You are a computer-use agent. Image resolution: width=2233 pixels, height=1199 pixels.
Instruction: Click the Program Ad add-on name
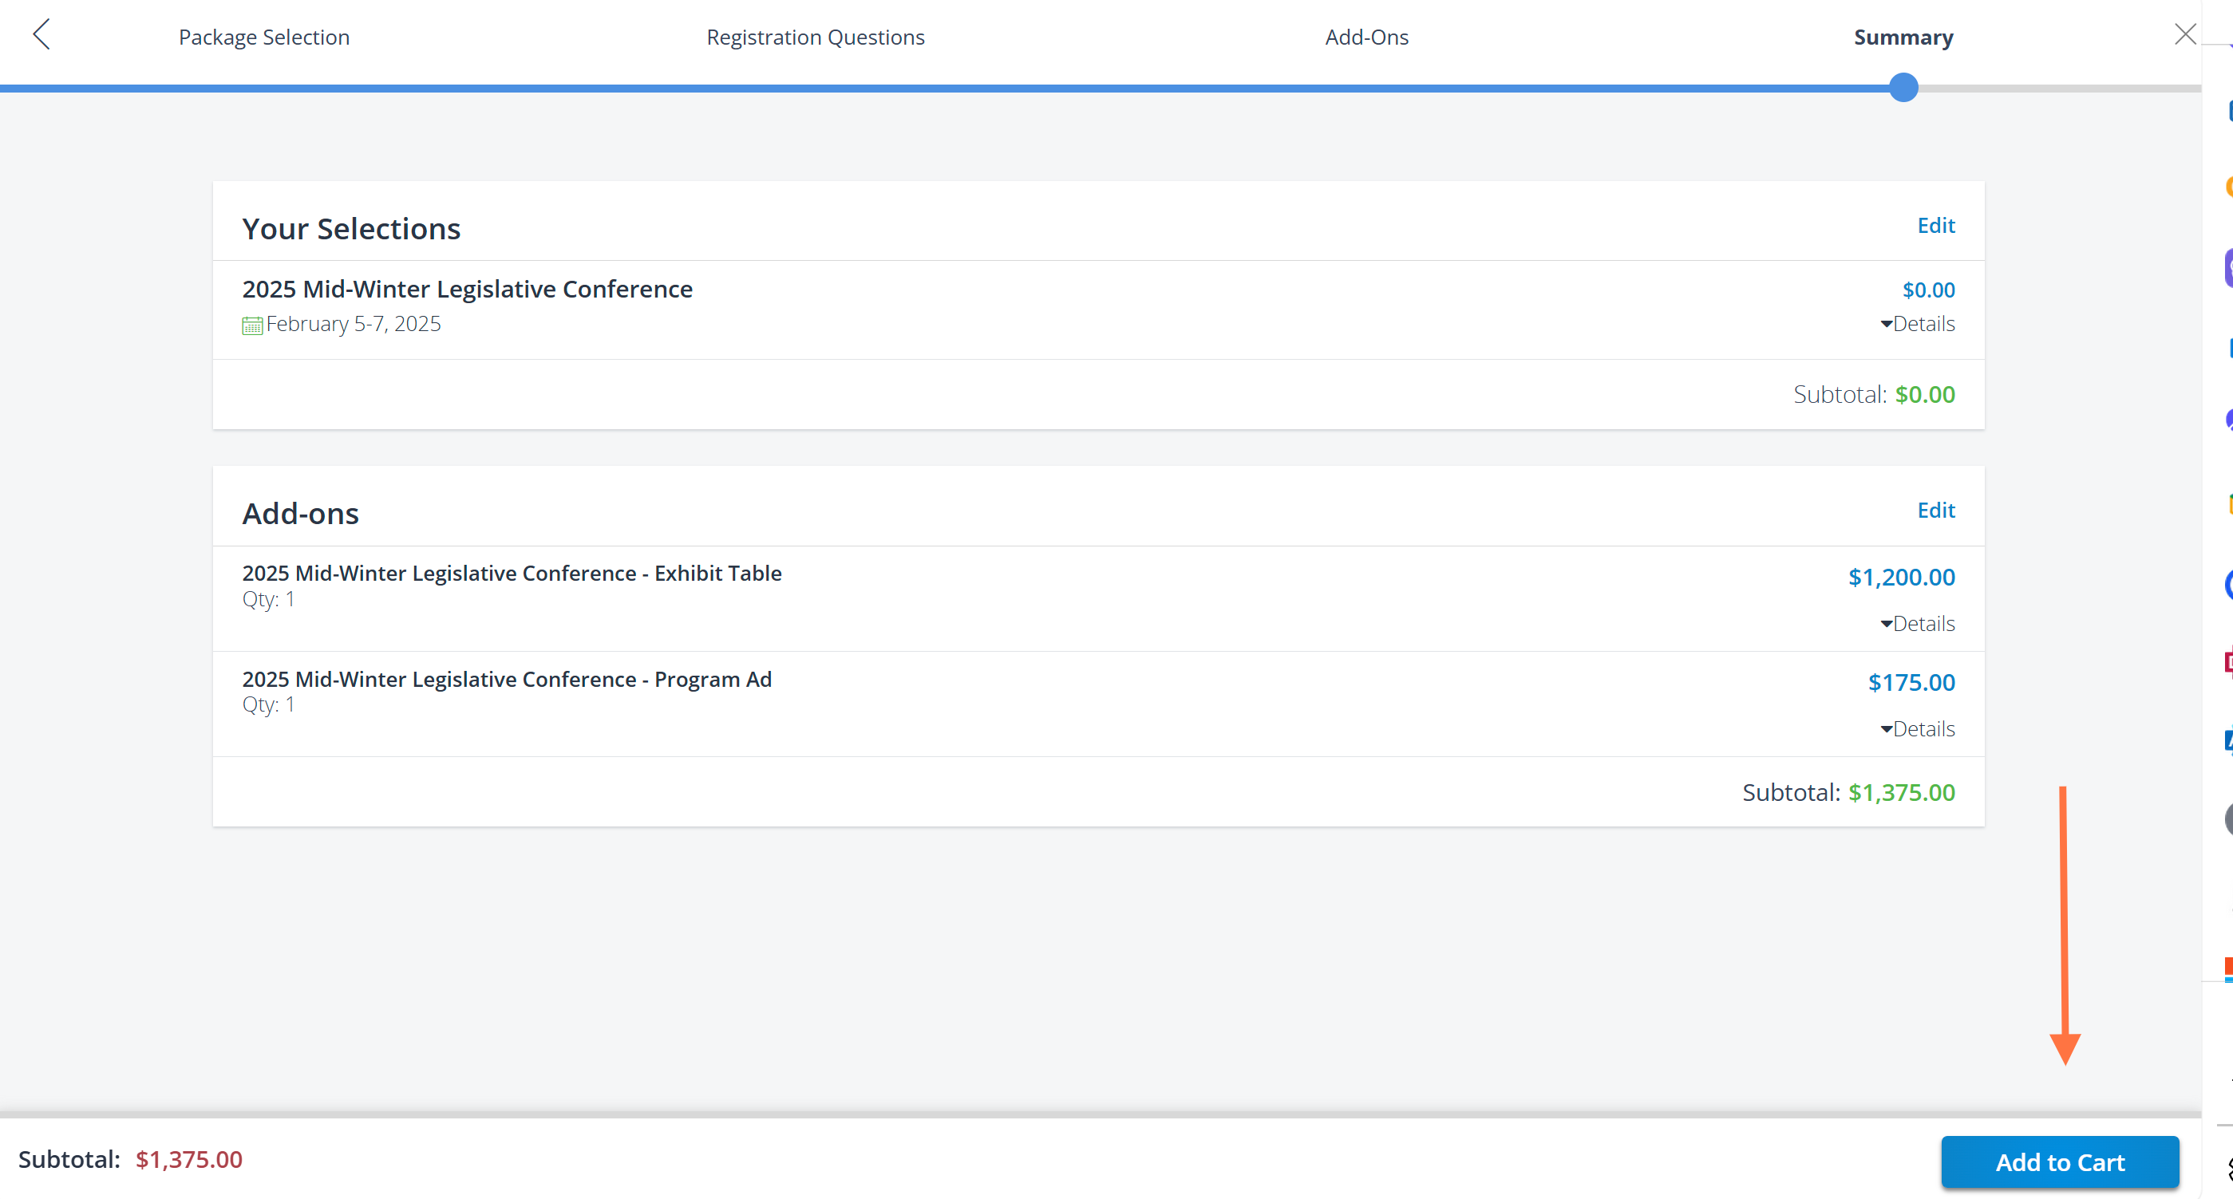507,679
